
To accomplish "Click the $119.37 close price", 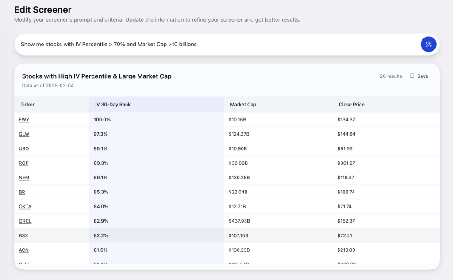I will pyautogui.click(x=346, y=178).
